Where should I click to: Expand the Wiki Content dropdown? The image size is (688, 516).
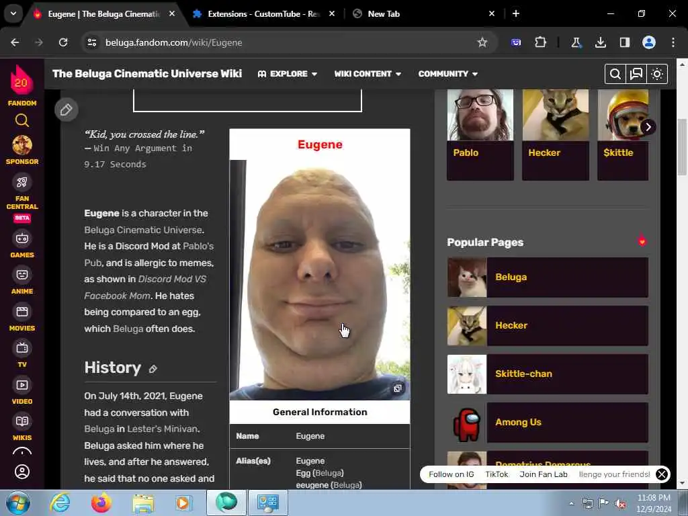coord(368,74)
